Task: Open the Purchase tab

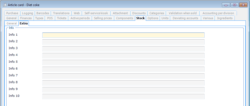Action: pyautogui.click(x=12, y=13)
